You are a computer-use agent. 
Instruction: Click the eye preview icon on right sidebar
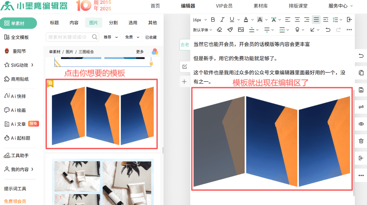(361, 124)
